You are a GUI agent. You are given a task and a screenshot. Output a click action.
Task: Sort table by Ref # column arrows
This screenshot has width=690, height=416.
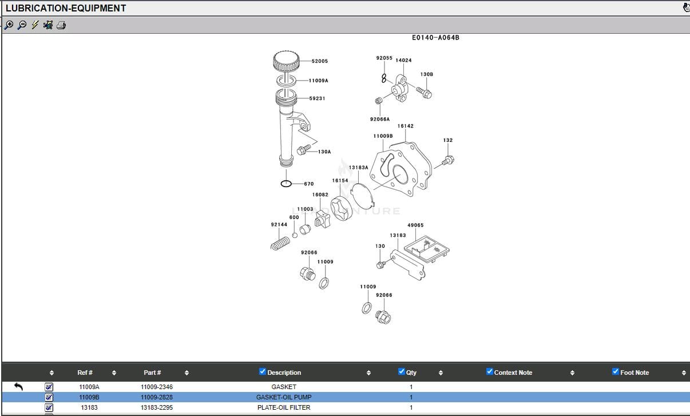pyautogui.click(x=114, y=373)
